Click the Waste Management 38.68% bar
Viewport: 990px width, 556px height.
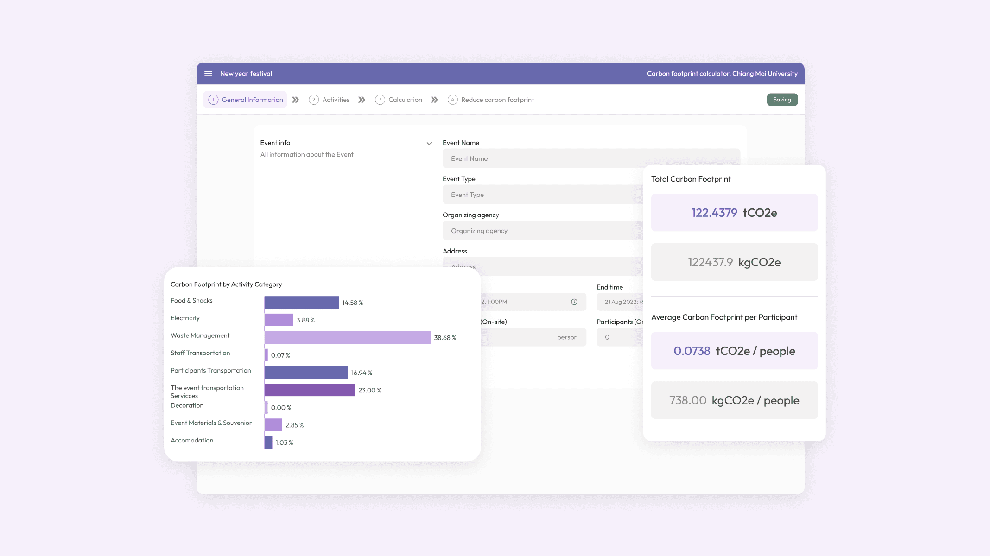coord(348,337)
